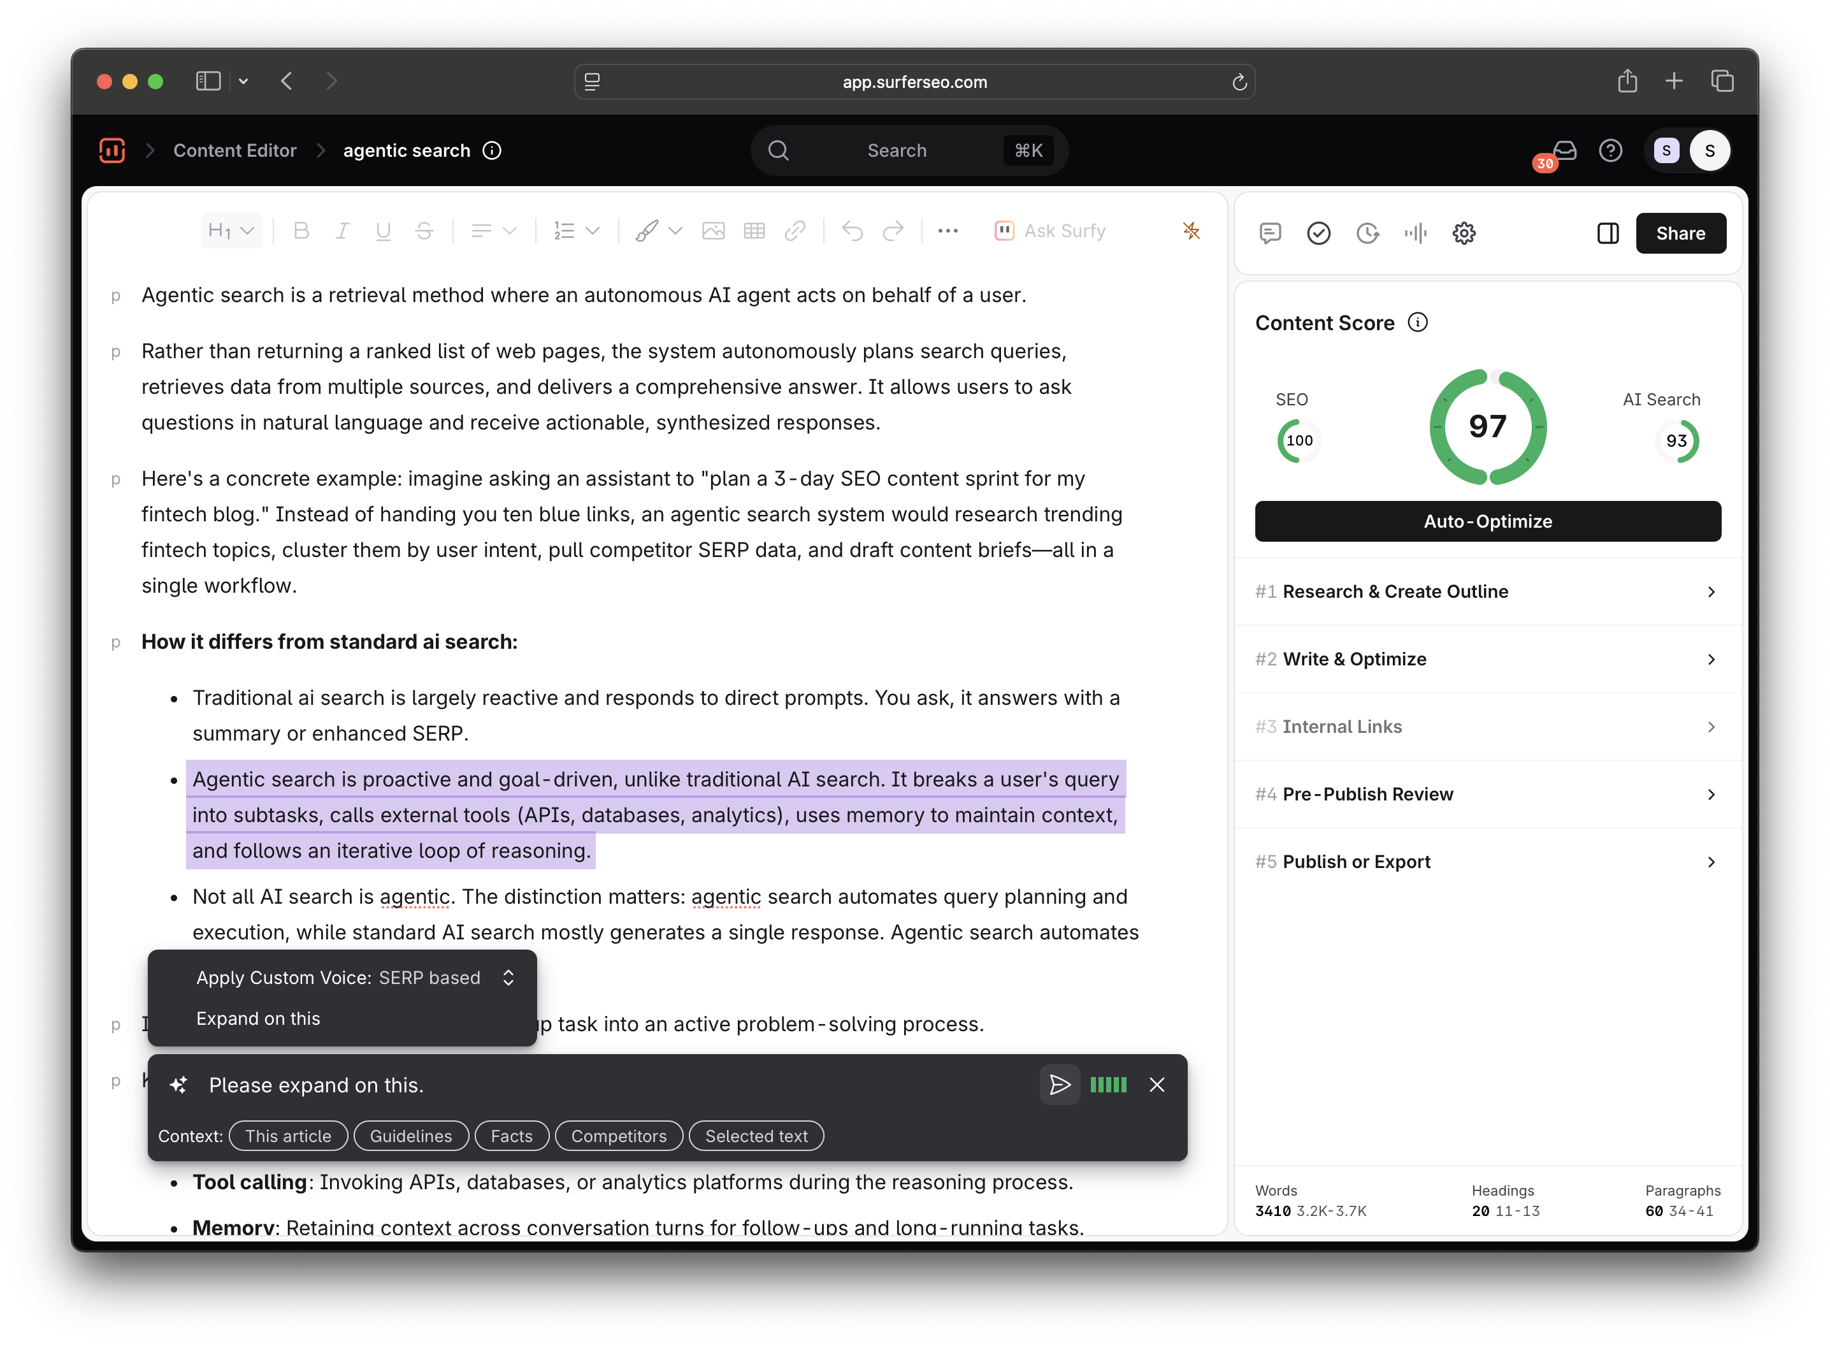1830x1346 pixels.
Task: Close the AI prompt bar
Action: tap(1157, 1085)
